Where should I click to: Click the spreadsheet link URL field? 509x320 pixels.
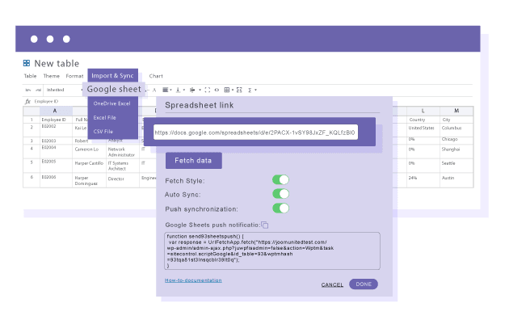255,133
